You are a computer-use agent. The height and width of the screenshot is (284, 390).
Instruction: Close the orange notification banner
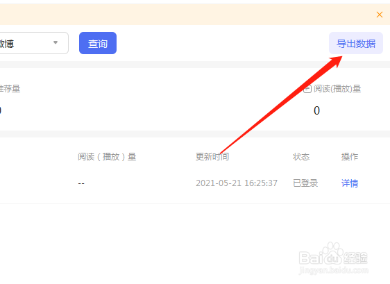(380, 15)
